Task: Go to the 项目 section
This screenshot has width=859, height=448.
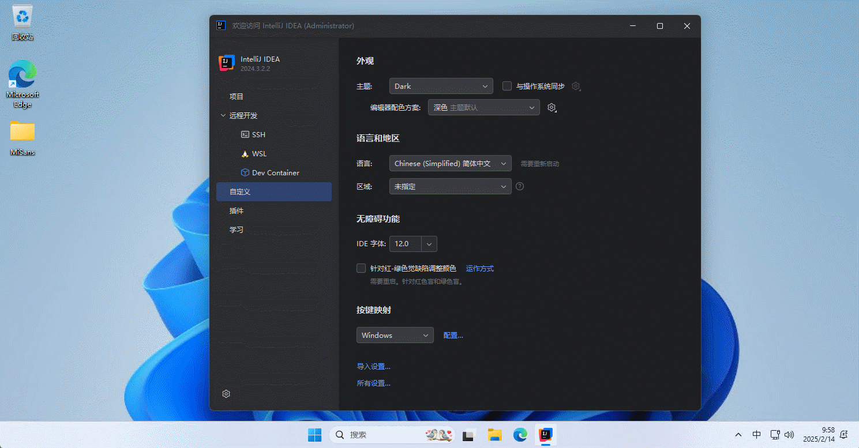Action: [237, 96]
